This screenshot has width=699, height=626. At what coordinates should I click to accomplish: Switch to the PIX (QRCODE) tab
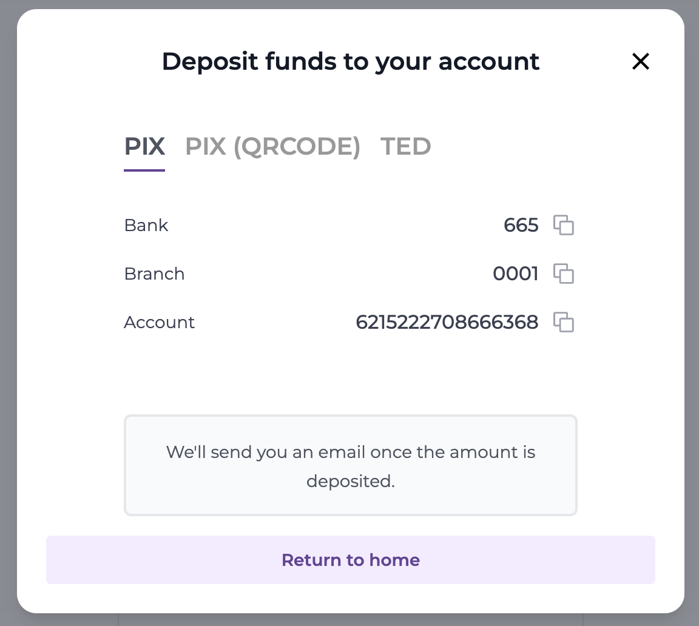point(272,146)
